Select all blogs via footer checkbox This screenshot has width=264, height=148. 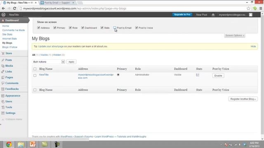35,90
